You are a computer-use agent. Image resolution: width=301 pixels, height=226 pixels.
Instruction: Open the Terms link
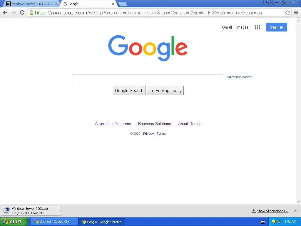[161, 134]
